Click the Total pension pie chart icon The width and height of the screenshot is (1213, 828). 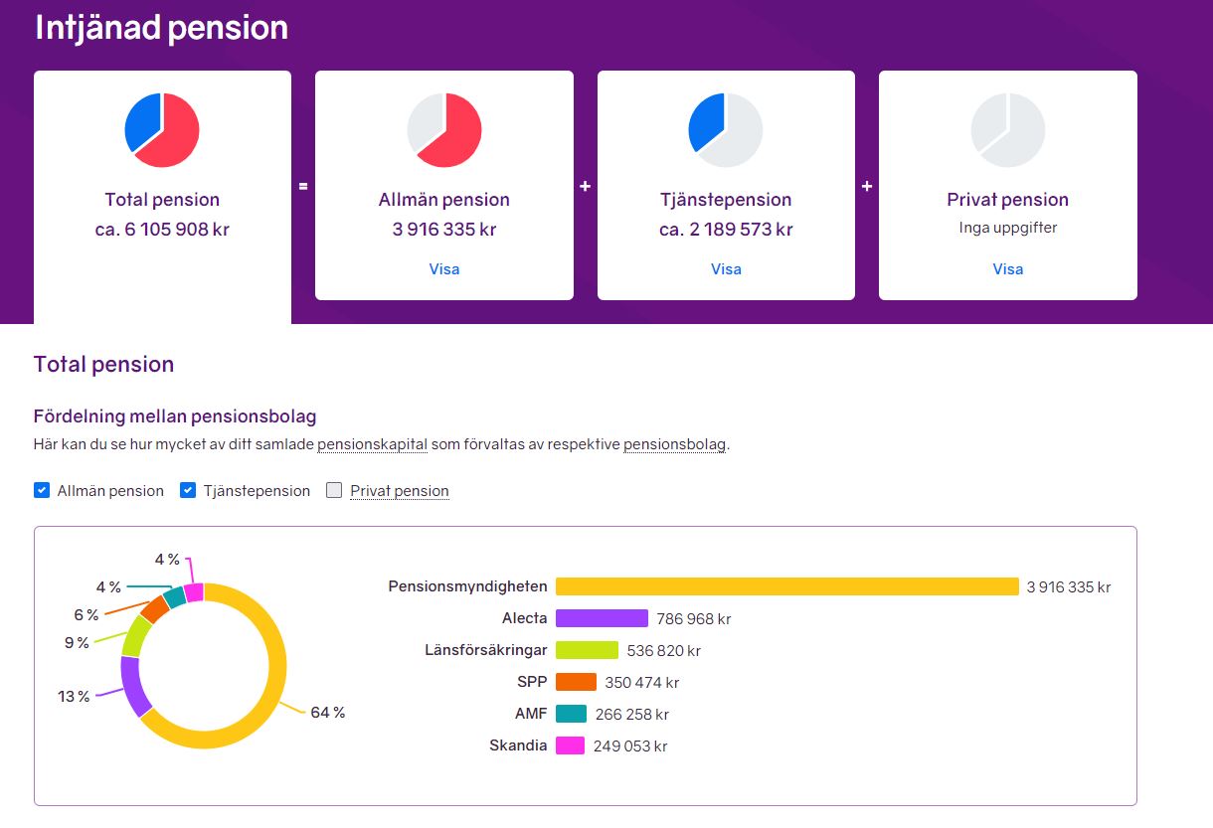pos(162,130)
